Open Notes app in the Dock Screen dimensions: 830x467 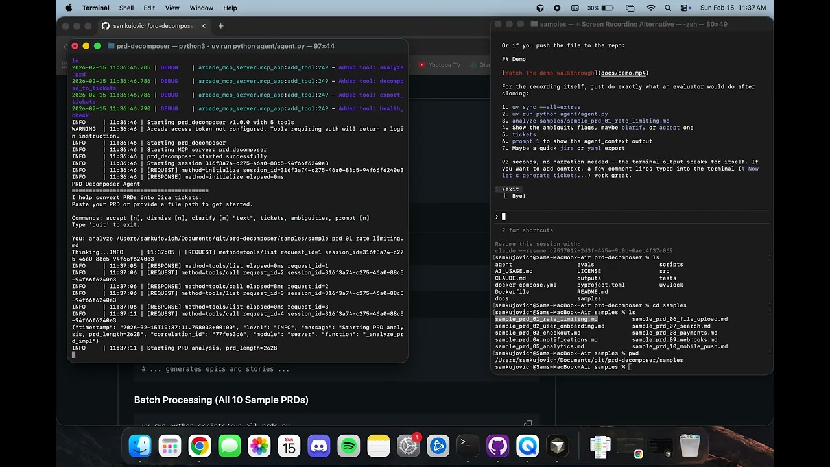(379, 446)
